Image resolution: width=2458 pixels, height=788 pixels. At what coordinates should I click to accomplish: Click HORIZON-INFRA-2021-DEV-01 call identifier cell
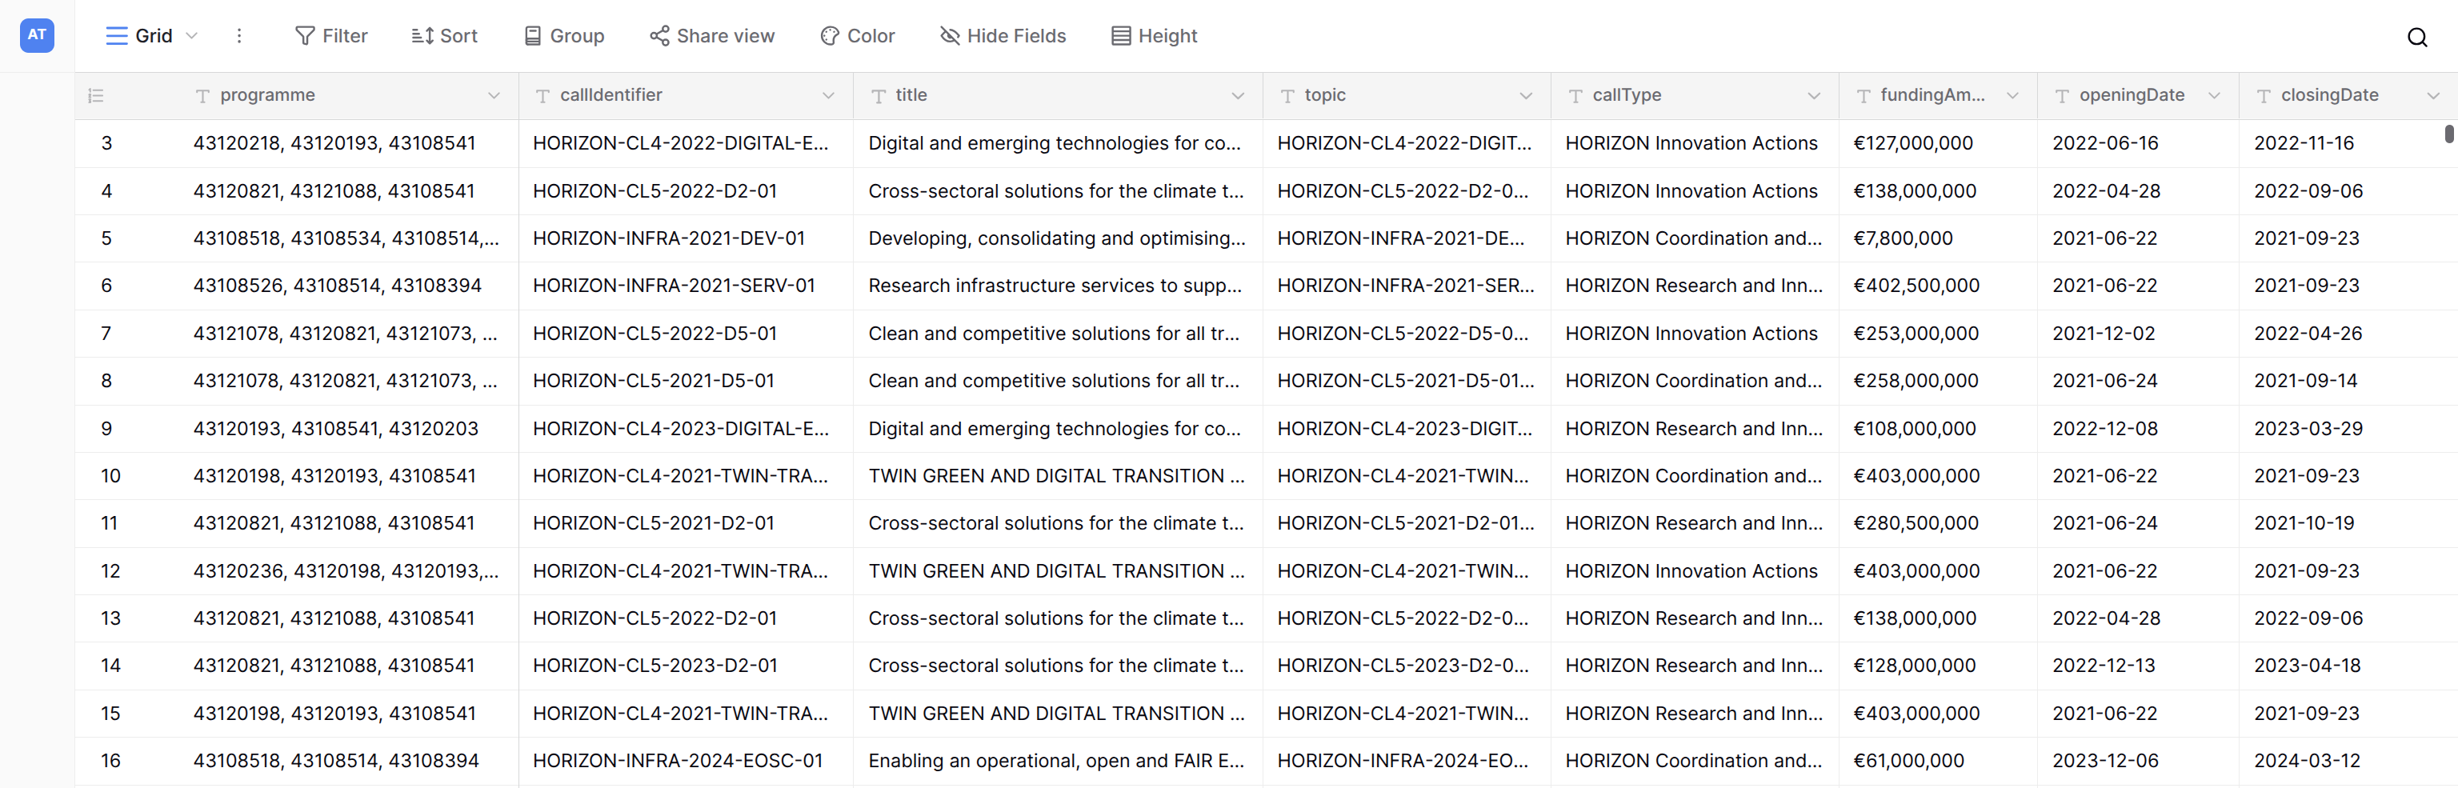pyautogui.click(x=669, y=238)
